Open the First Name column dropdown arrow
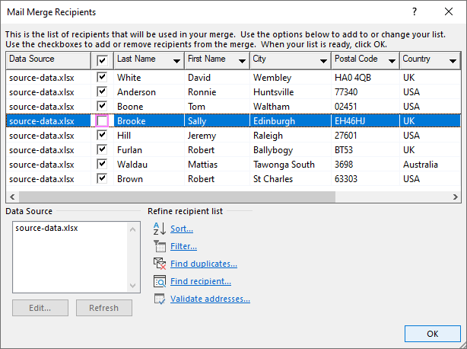The height and width of the screenshot is (349, 467). (242, 61)
